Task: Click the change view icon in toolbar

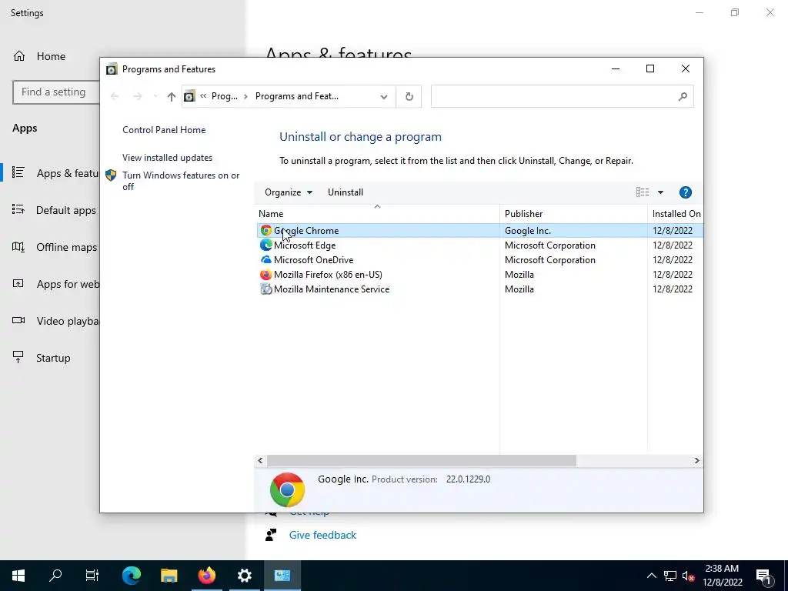Action: [x=643, y=192]
